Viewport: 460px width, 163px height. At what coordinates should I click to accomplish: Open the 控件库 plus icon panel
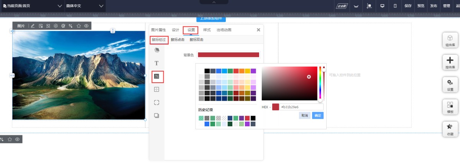(x=450, y=63)
